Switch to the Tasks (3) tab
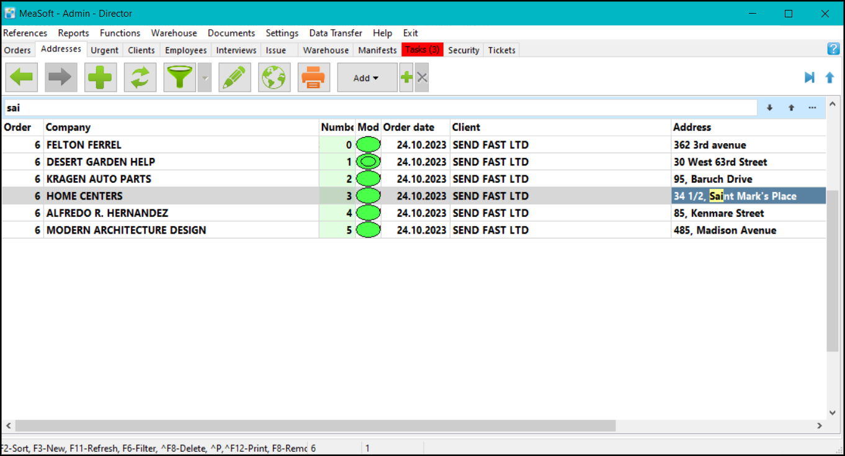 422,50
